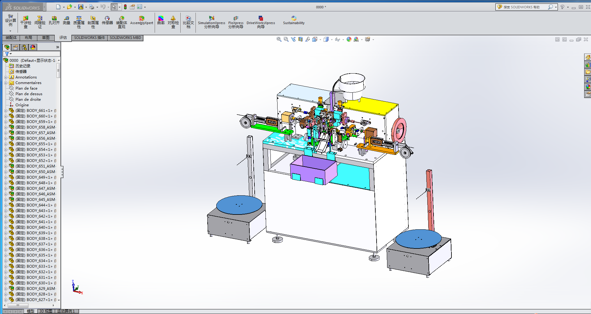The height and width of the screenshot is (314, 591).
Task: Open the 测量 measure tool
Action: coord(67,20)
